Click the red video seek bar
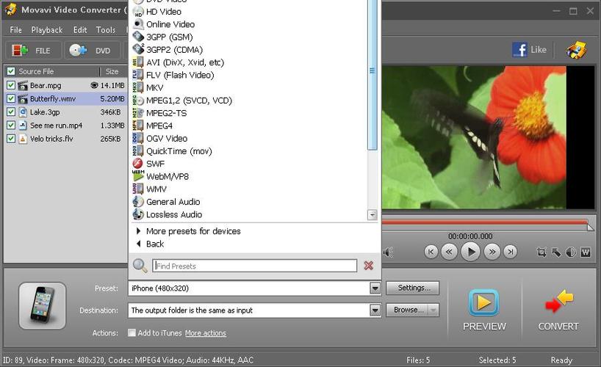601x367 pixels. [x=484, y=222]
